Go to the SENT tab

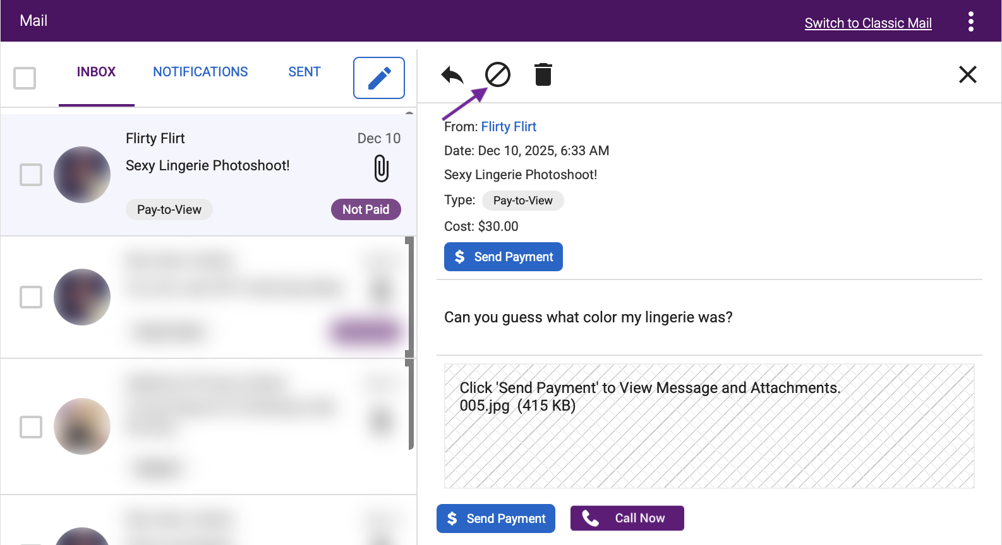305,72
